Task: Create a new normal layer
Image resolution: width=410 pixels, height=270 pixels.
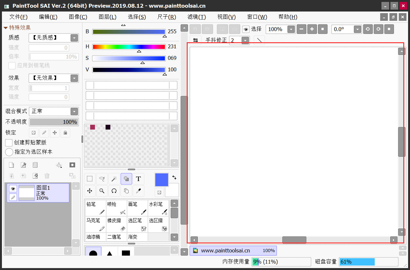Action: point(11,165)
